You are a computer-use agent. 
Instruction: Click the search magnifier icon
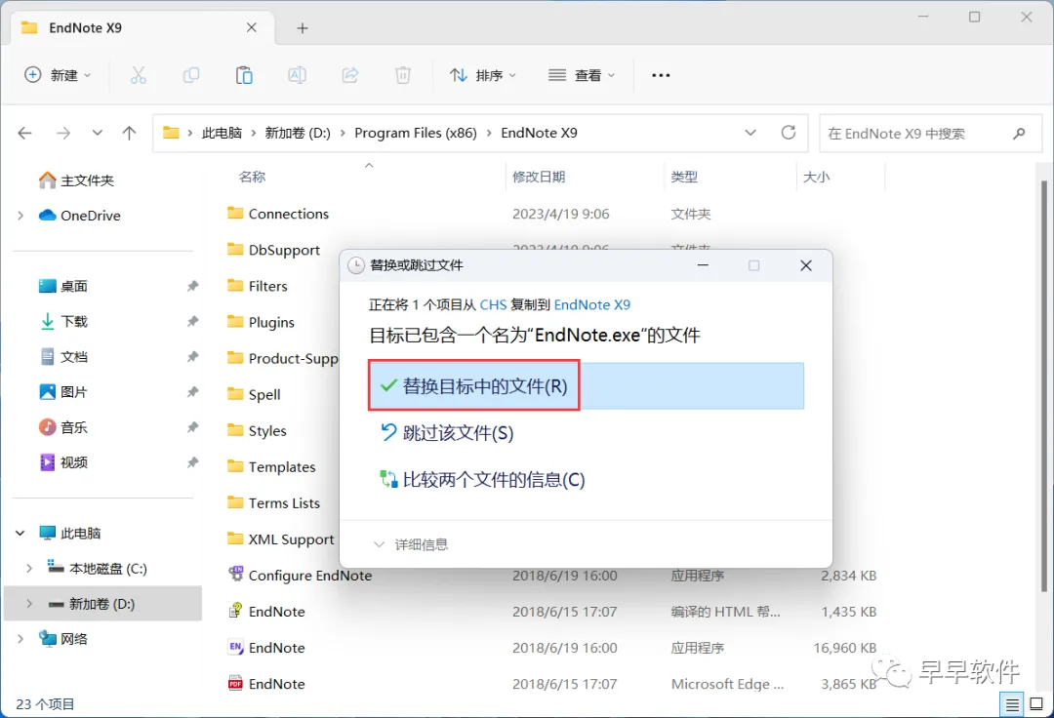[x=1019, y=133]
